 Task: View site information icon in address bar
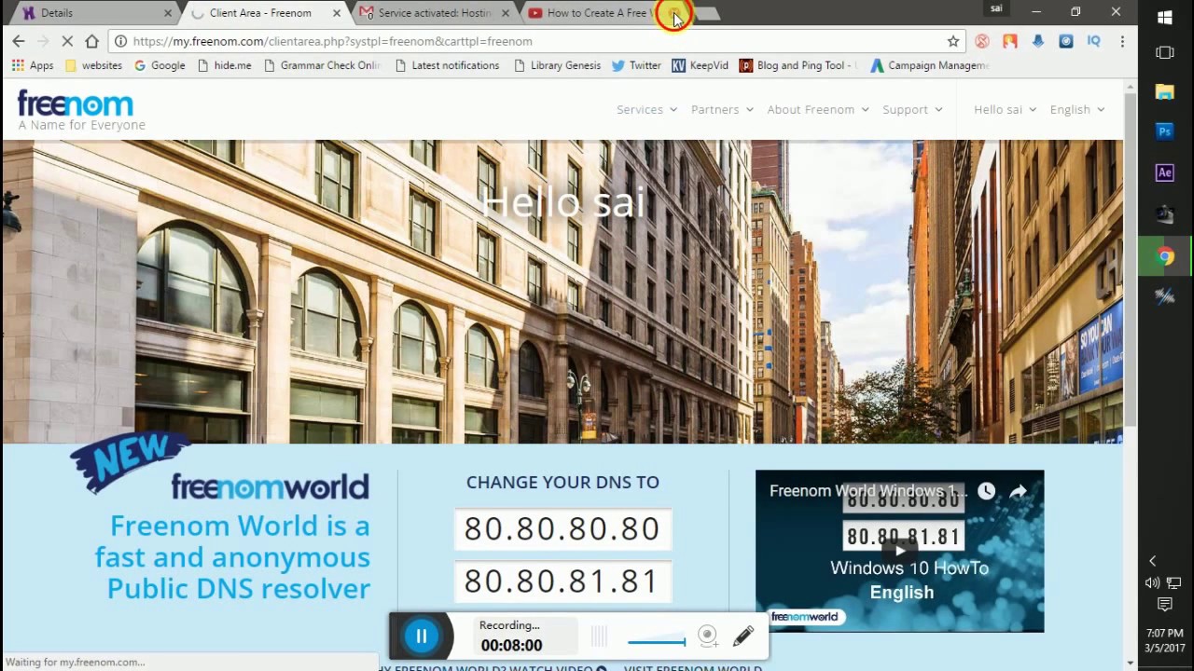(120, 41)
